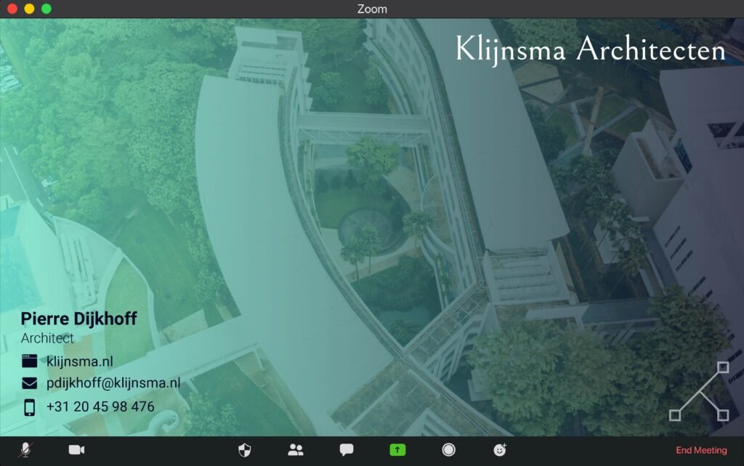744x466 pixels.
Task: Click the pdijkhoff@klijnsma.nl email text
Action: pos(113,383)
